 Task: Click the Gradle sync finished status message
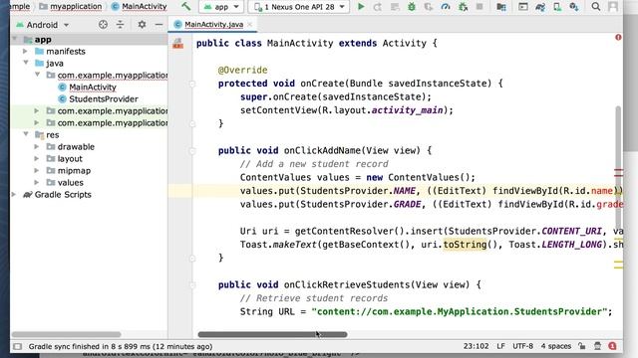(121, 346)
